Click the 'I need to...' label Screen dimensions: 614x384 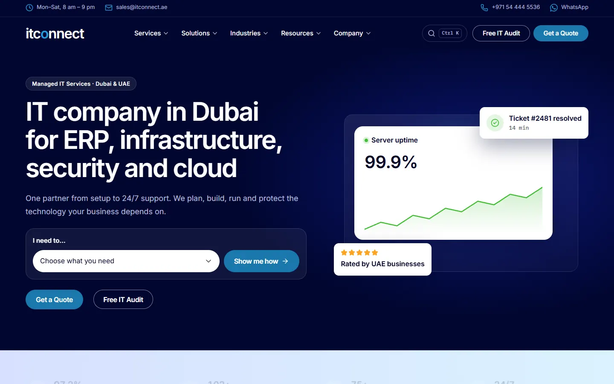pos(49,241)
